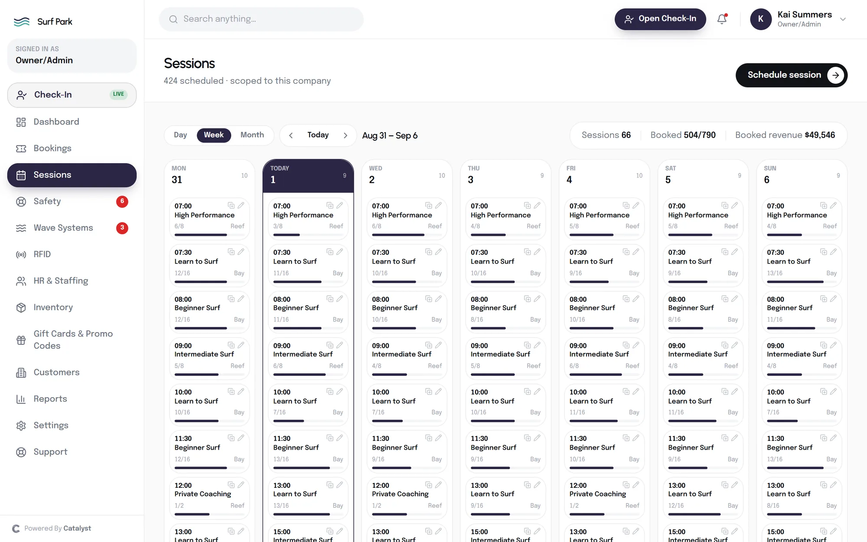
Task: Open Wave Systems in the sidebar
Action: point(72,228)
